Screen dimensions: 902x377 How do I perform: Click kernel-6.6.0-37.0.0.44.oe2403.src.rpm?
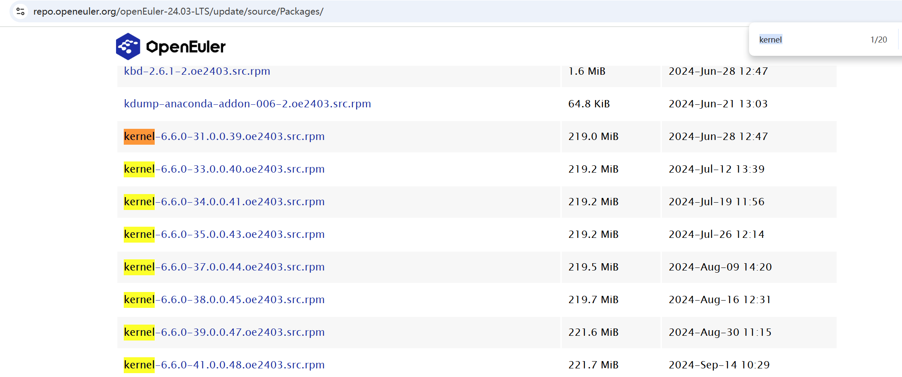224,267
